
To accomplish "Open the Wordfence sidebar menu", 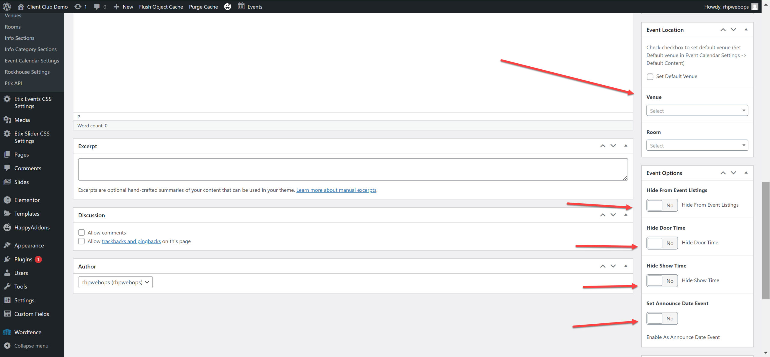I will coord(28,332).
